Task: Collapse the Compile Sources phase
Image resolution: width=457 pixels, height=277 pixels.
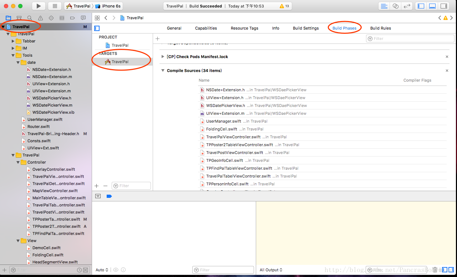Action: point(163,71)
